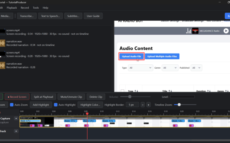Click the Text to Speech... button
This screenshot has width=230, height=143.
pos(50,16)
